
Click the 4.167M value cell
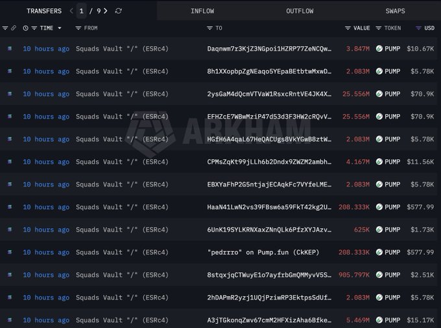(358, 161)
